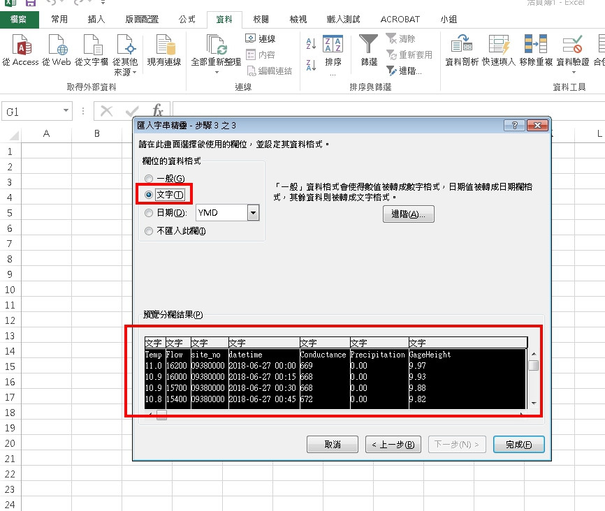This screenshot has width=605, height=511.
Task: Click 快速填入 flash fill
Action: click(x=499, y=50)
